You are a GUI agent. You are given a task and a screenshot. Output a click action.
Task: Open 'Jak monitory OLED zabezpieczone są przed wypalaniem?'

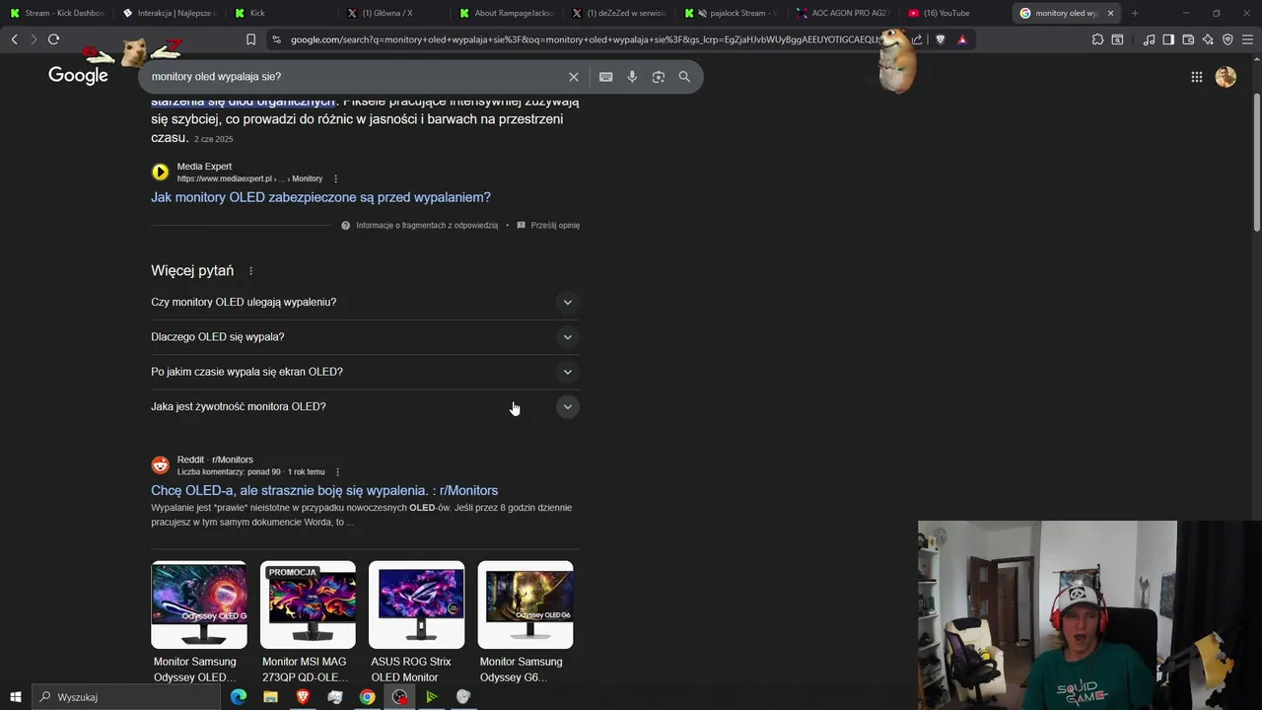(320, 197)
